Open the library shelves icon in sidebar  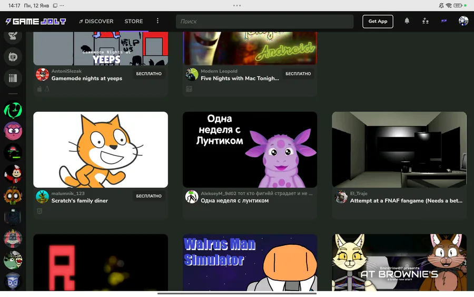13,78
